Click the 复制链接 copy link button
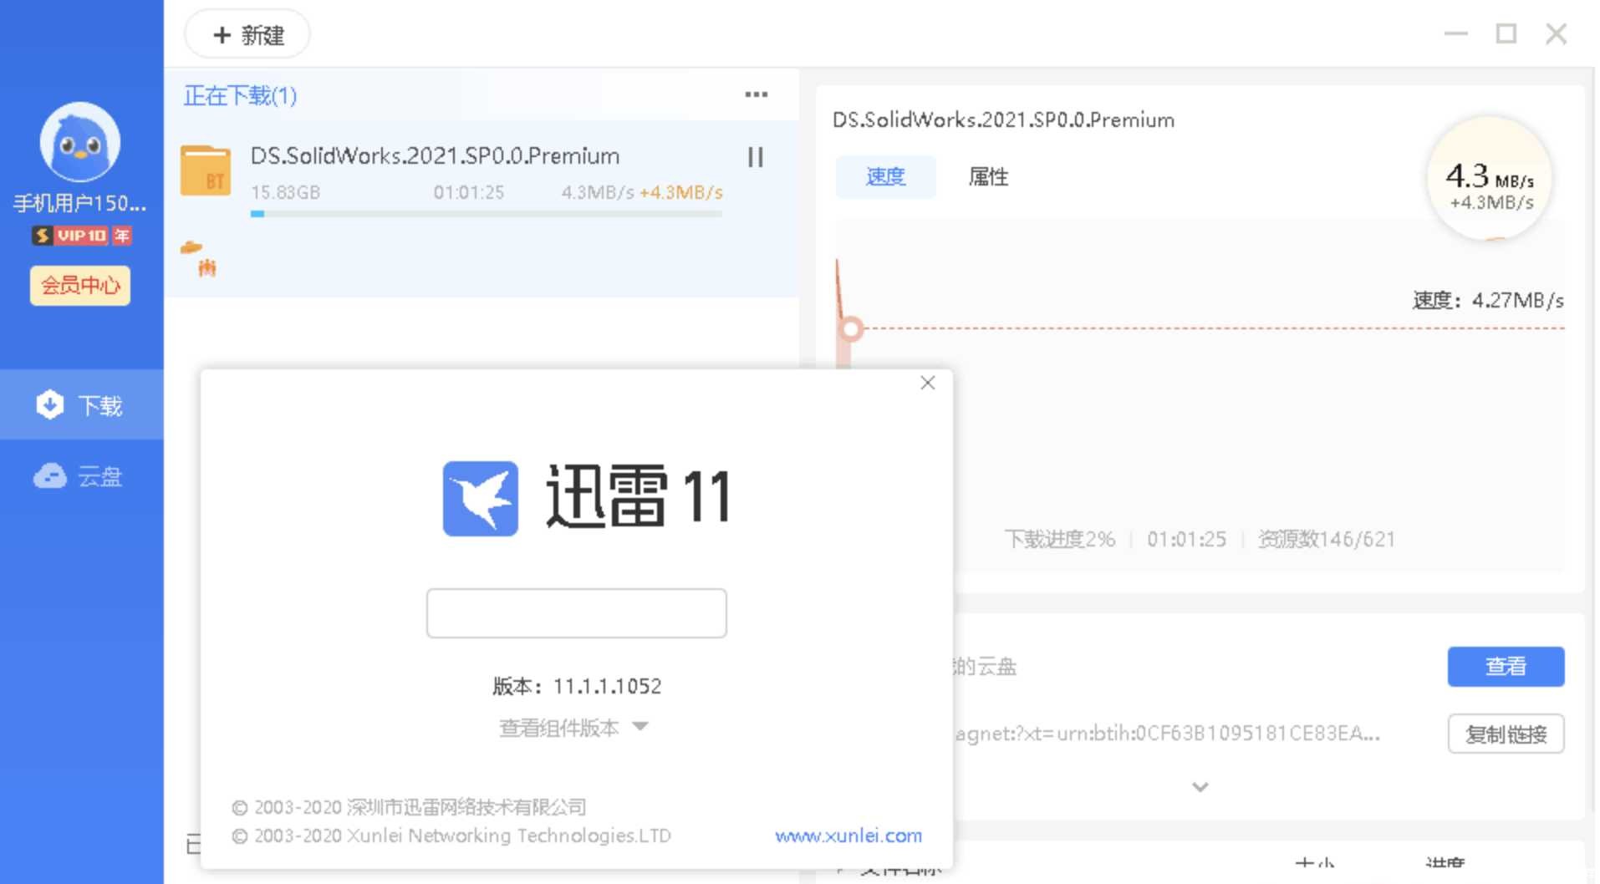1600x884 pixels. [x=1506, y=734]
